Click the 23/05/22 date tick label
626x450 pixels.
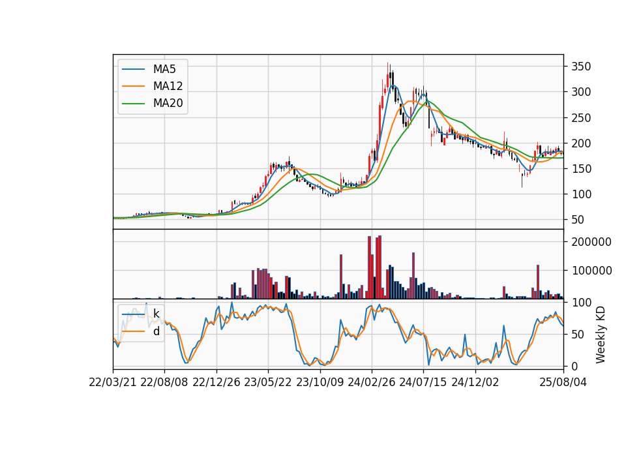(268, 382)
